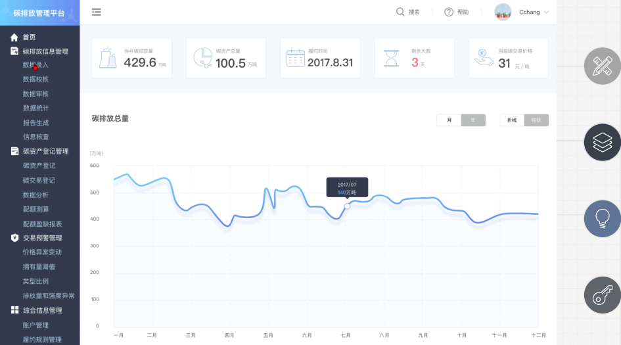The image size is (621, 345).
Task: Click the 2017/07 chart tooltip
Action: click(347, 187)
